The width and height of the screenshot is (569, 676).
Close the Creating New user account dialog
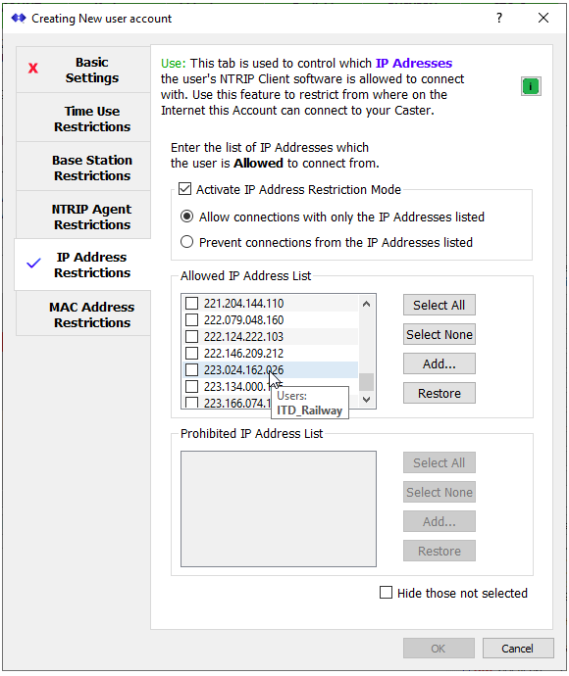click(543, 18)
